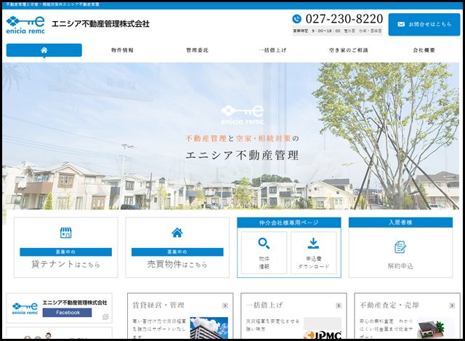The width and height of the screenshot is (465, 341).
Task: Click the house icon in 売買物件 card
Action: pos(177,233)
